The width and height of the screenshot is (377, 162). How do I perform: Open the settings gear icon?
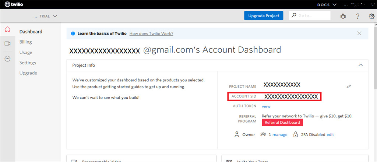tap(371, 16)
